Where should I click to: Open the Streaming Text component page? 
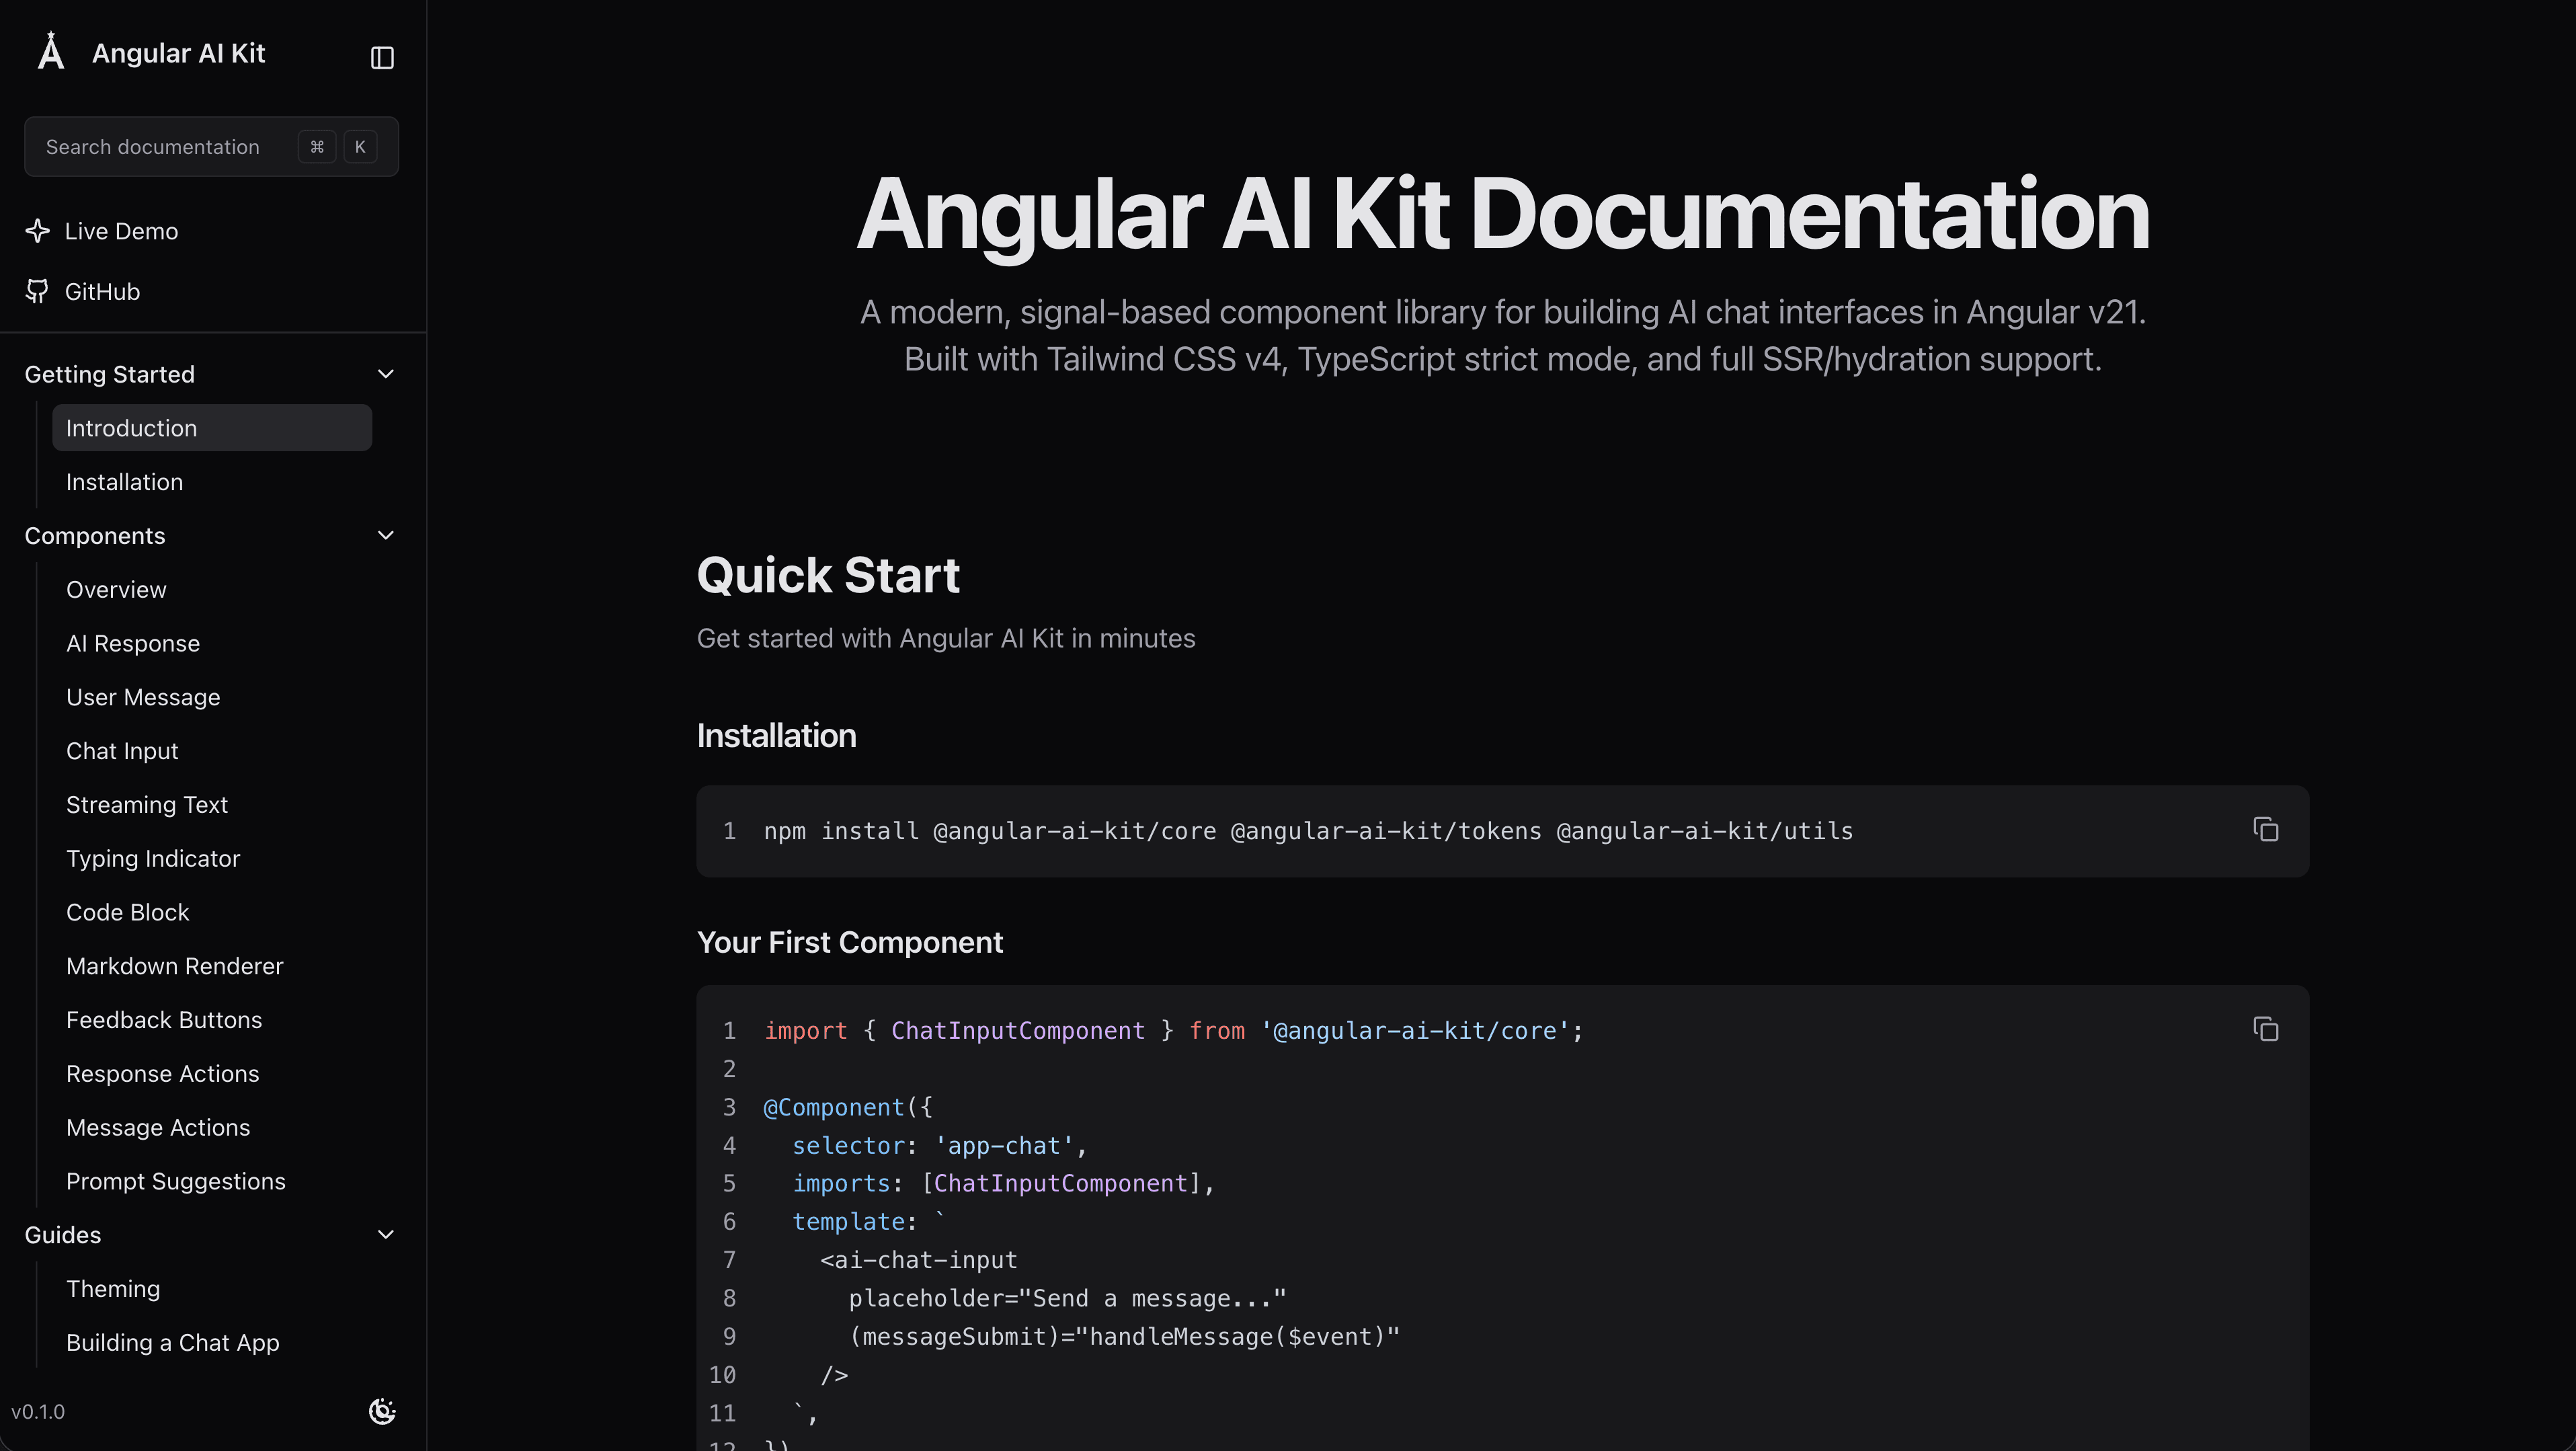[147, 804]
